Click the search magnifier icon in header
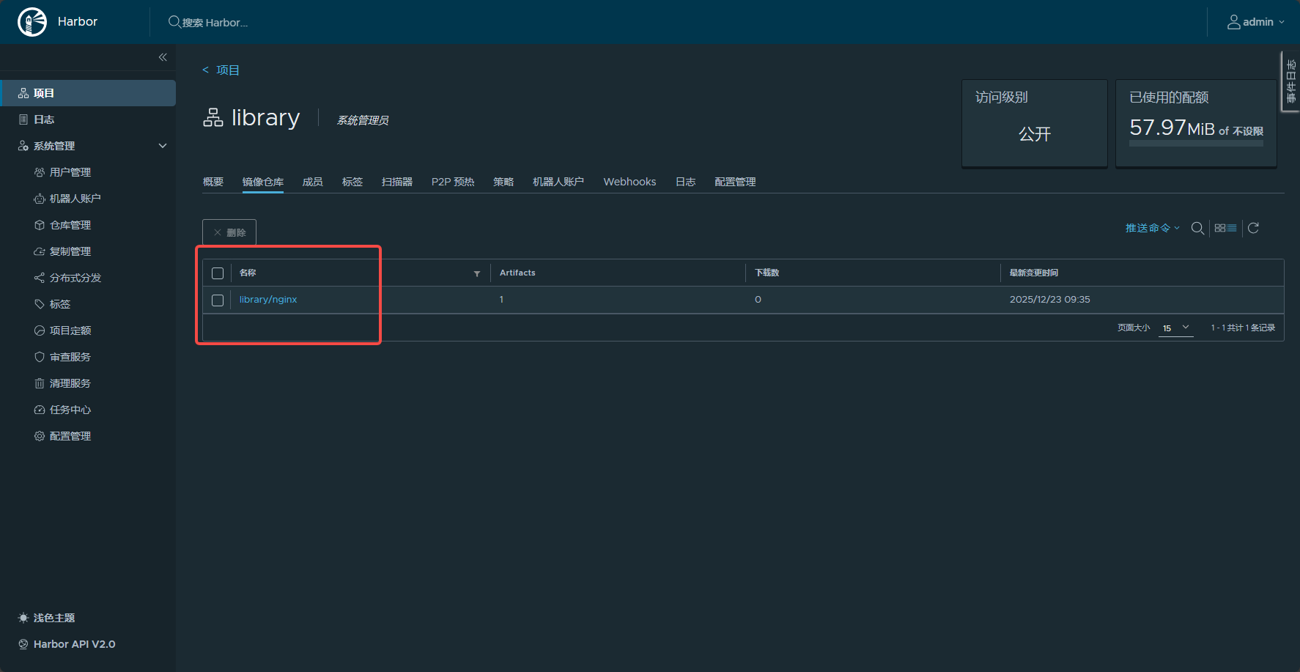Image resolution: width=1300 pixels, height=672 pixels. pyautogui.click(x=174, y=22)
